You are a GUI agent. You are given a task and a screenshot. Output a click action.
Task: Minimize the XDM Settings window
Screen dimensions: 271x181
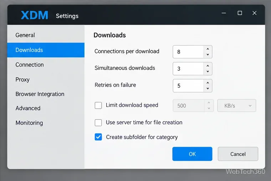pyautogui.click(x=224, y=13)
